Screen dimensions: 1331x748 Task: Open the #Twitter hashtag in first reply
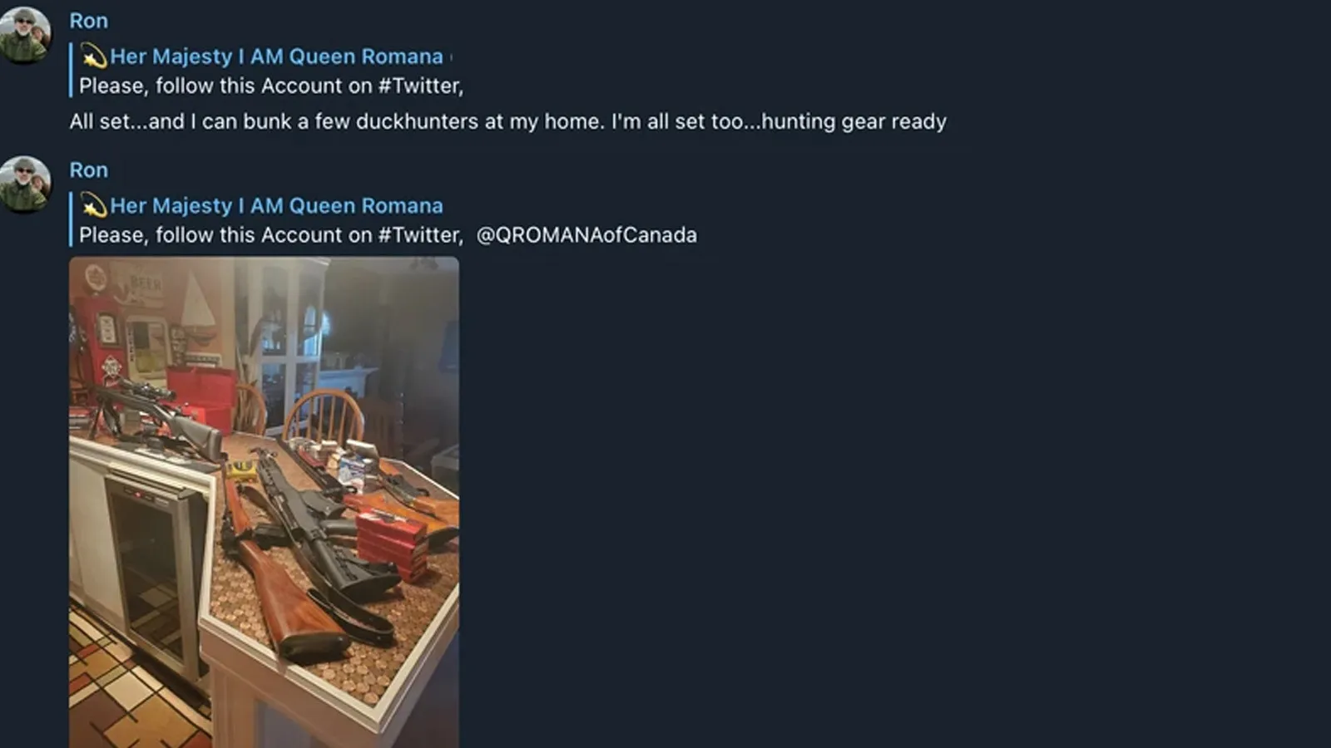pyautogui.click(x=418, y=86)
